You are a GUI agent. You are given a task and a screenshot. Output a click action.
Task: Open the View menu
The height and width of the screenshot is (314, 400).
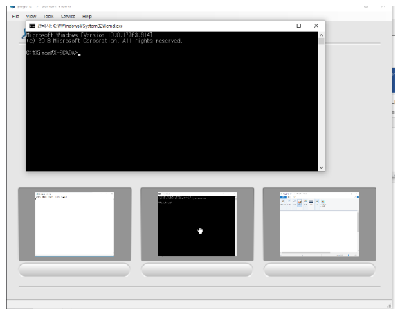[31, 17]
